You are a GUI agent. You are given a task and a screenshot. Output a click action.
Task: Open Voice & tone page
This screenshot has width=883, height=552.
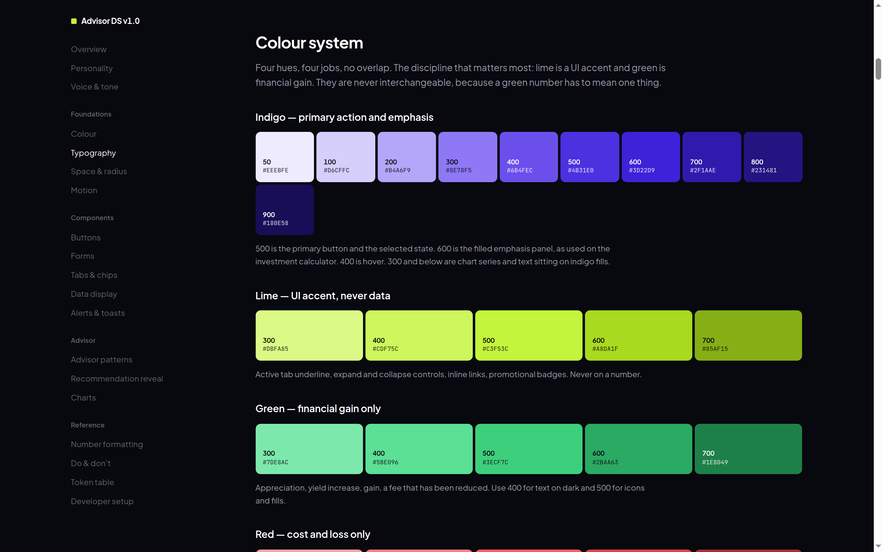click(x=94, y=87)
